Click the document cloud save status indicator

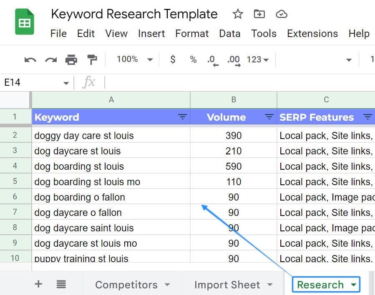(281, 14)
